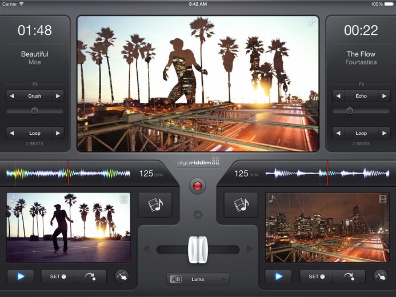Select previous effect before Echo

[338, 96]
